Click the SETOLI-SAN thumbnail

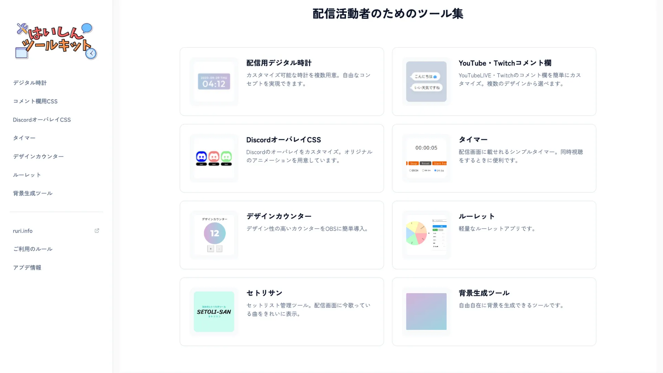pyautogui.click(x=214, y=312)
